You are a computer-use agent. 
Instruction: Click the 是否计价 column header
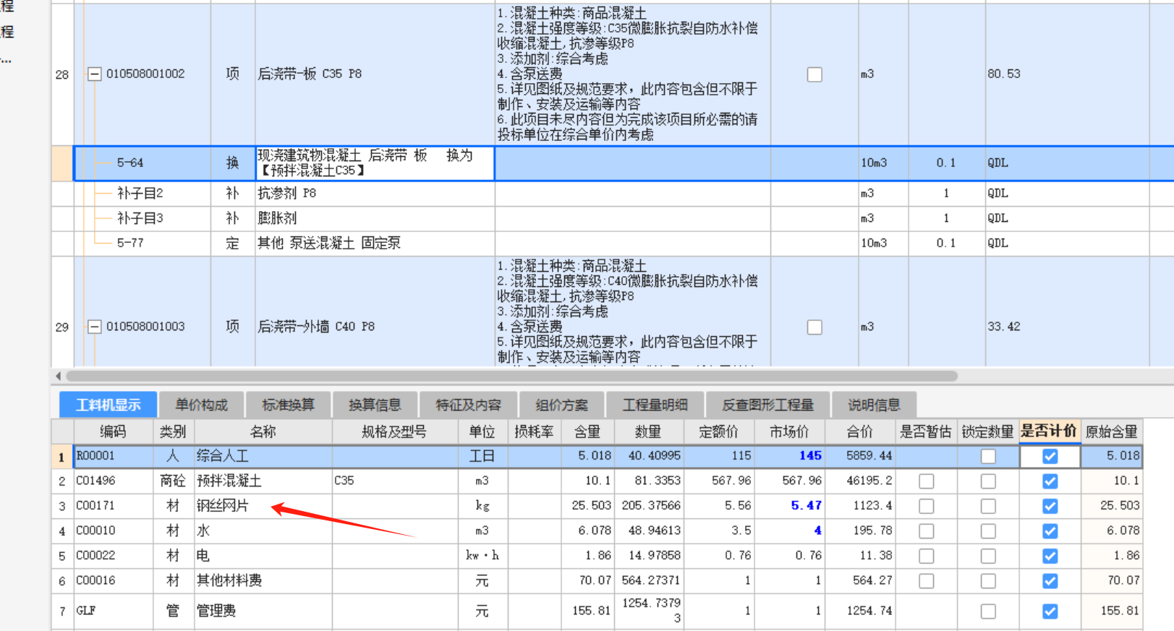1050,432
